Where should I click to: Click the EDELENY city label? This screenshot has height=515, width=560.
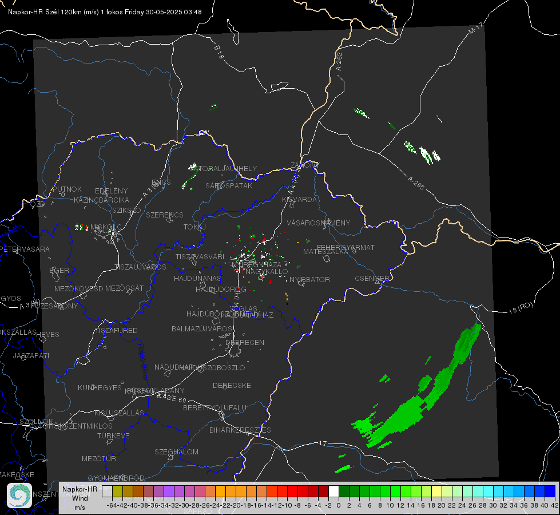click(111, 191)
